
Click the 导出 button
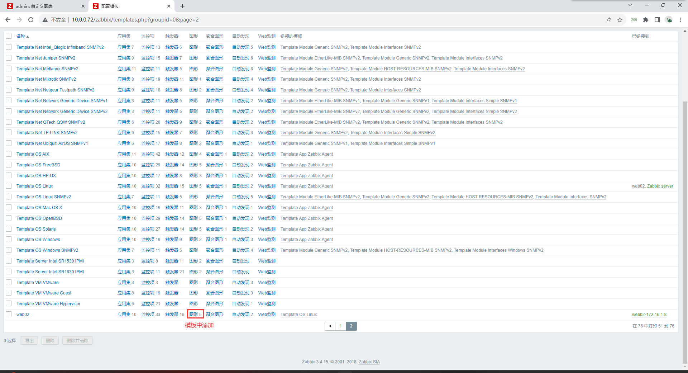[29, 341]
